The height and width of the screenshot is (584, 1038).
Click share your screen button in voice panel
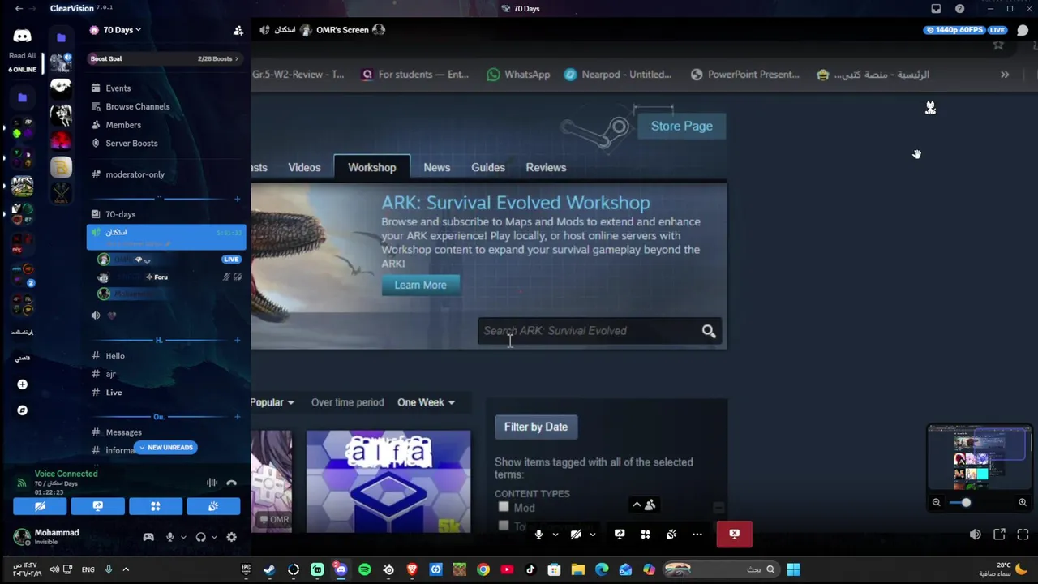click(97, 506)
